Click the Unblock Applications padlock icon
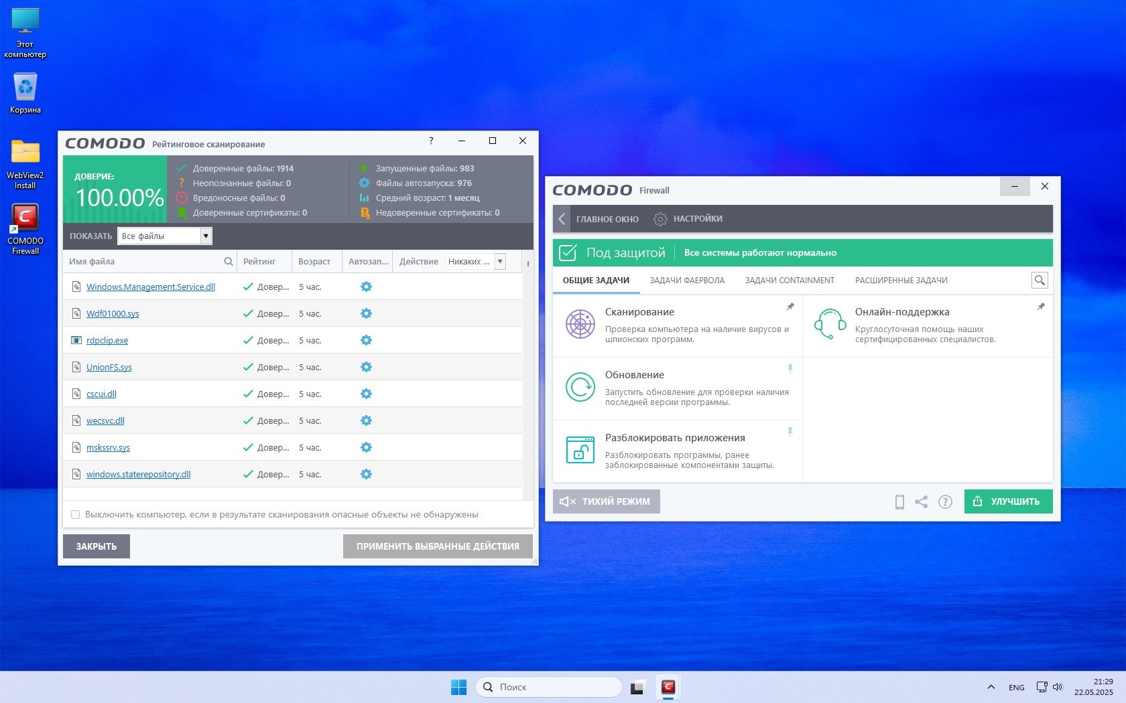 coord(580,450)
